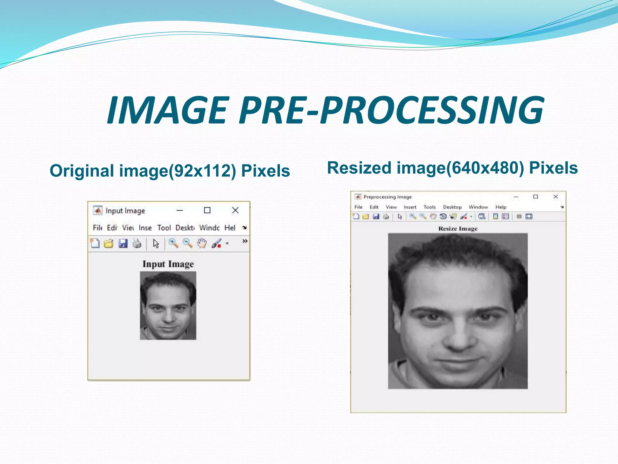Open Edit menu in Input Image window

112,227
